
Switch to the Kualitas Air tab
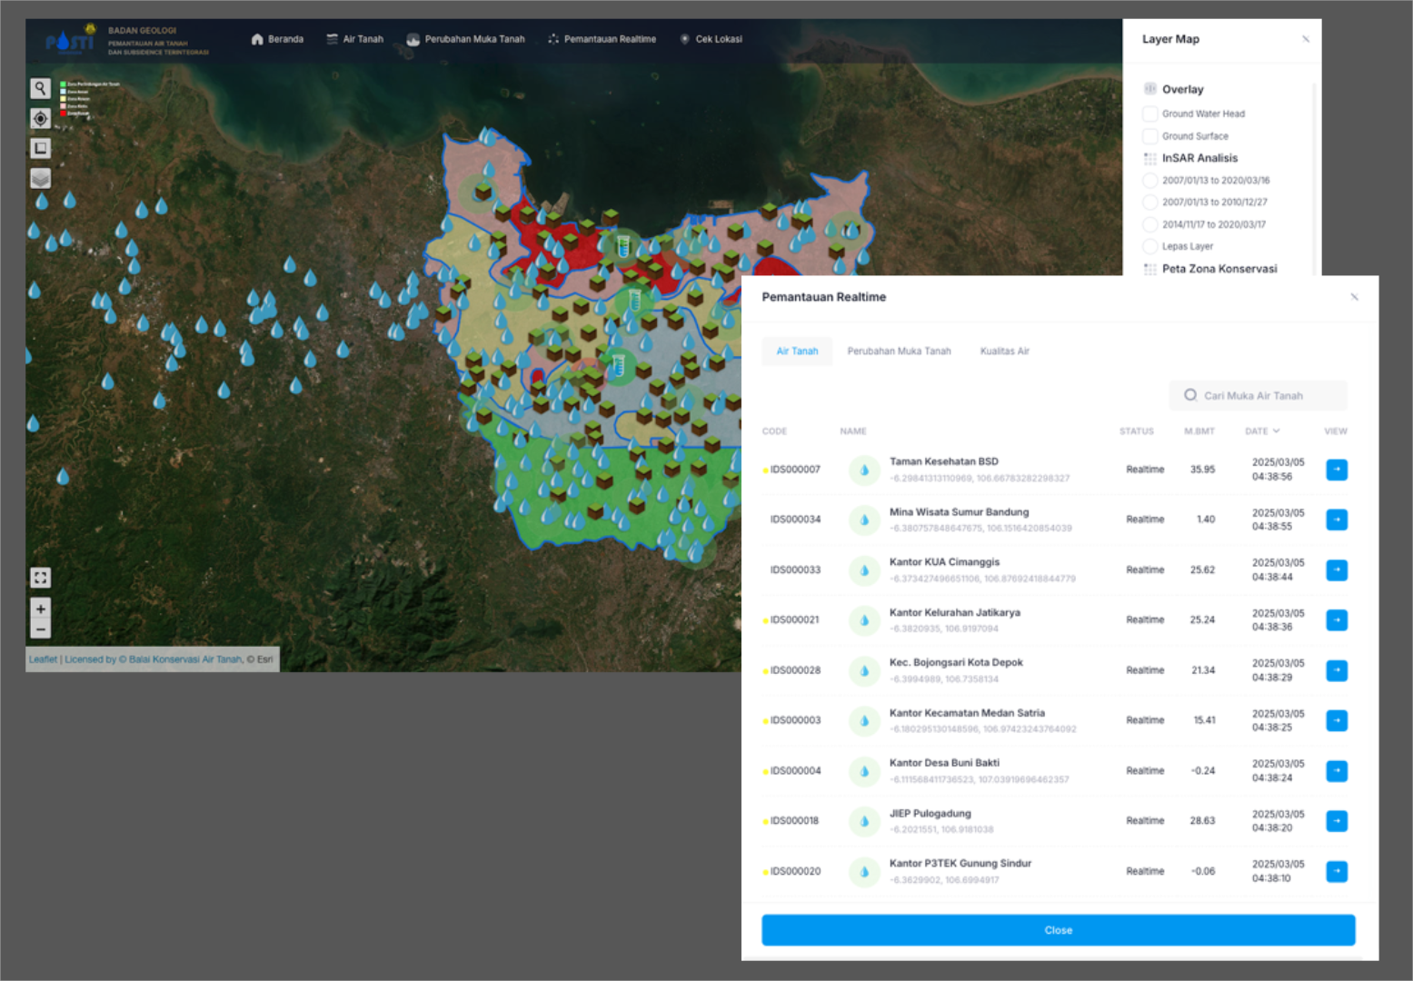tap(1004, 352)
